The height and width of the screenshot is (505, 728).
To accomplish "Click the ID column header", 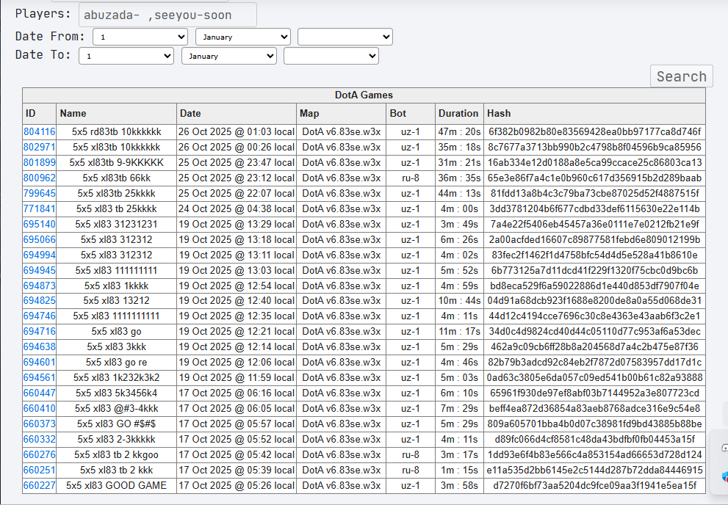I will tap(40, 113).
